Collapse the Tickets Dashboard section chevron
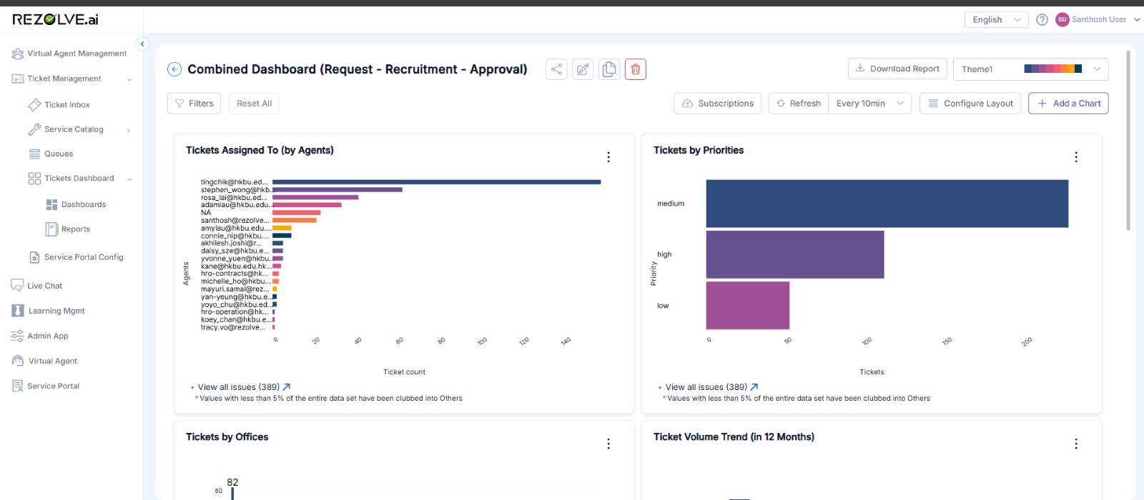The image size is (1144, 500). point(129,179)
